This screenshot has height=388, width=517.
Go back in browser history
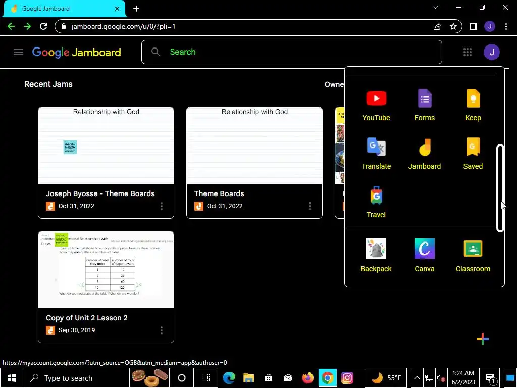[11, 26]
